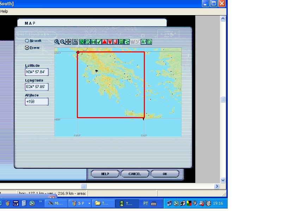Select the Tower radio button
The height and width of the screenshot is (211, 282).
27,48
